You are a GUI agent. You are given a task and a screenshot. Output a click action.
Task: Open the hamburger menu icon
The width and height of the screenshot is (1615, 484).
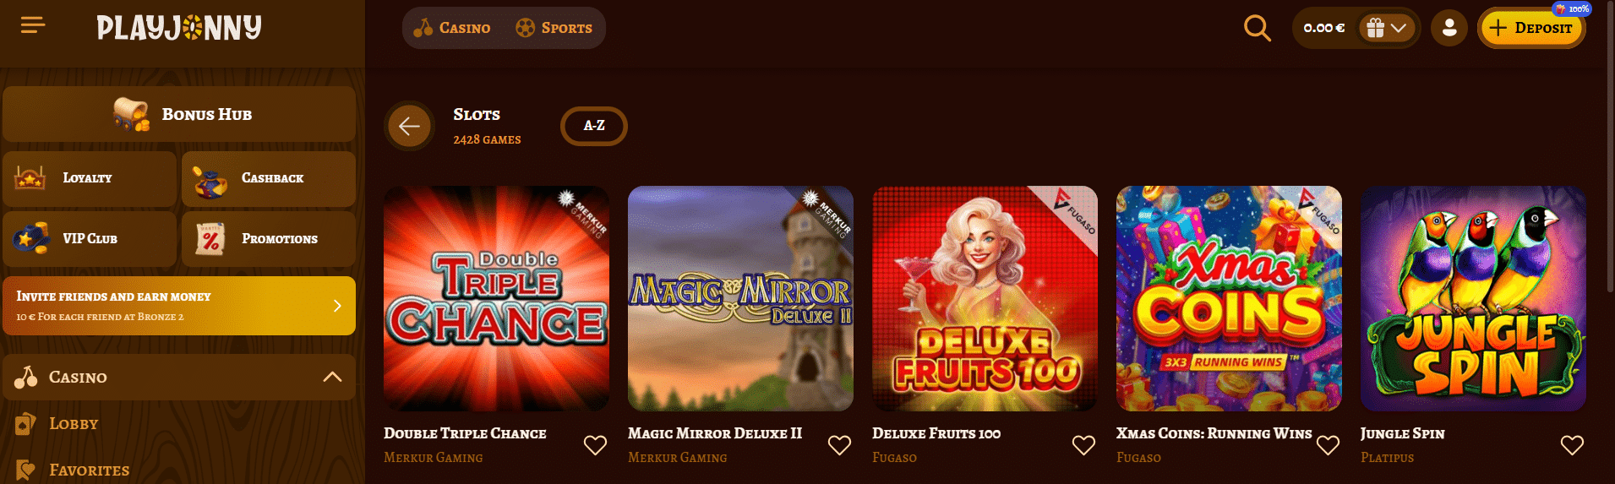pyautogui.click(x=33, y=26)
